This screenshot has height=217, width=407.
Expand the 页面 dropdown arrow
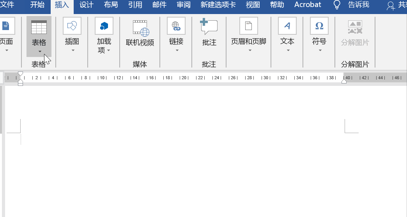pos(7,50)
